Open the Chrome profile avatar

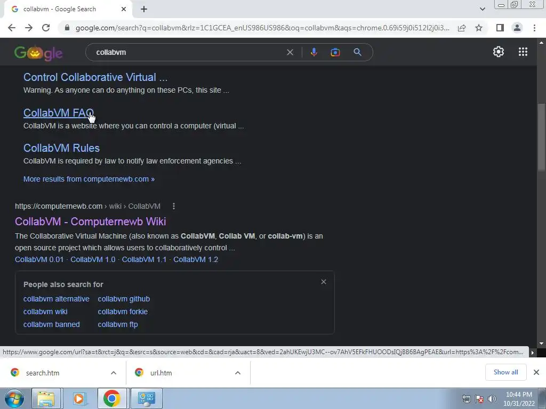coord(517,28)
